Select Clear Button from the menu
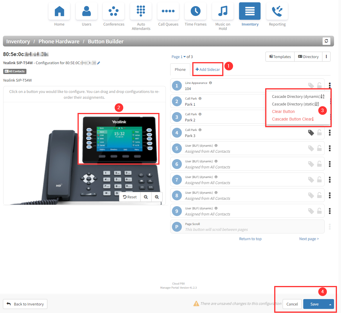This screenshot has height=313, width=341. tap(283, 111)
